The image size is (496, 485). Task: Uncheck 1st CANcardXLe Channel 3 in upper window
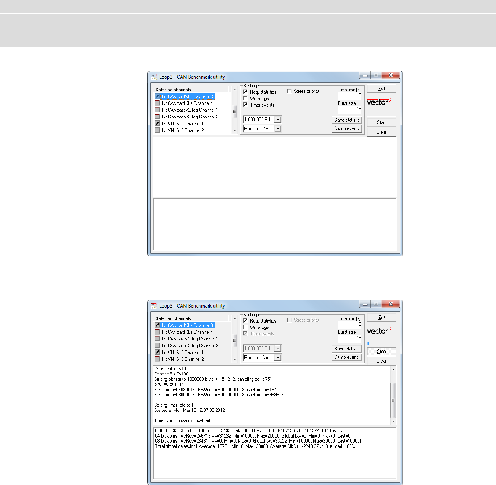[157, 96]
